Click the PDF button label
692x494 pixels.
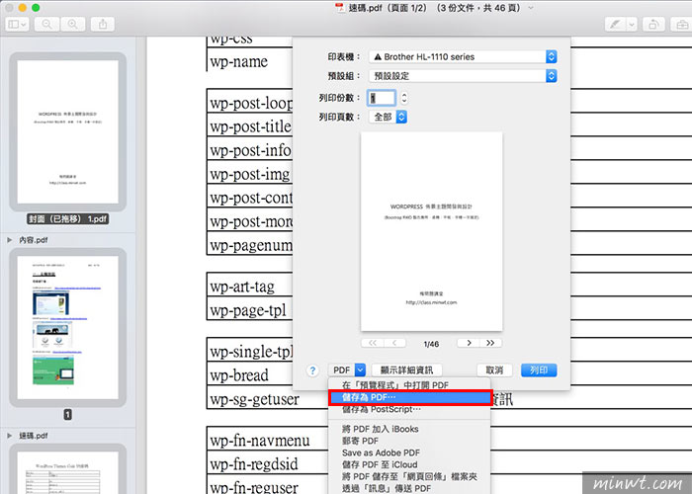342,370
